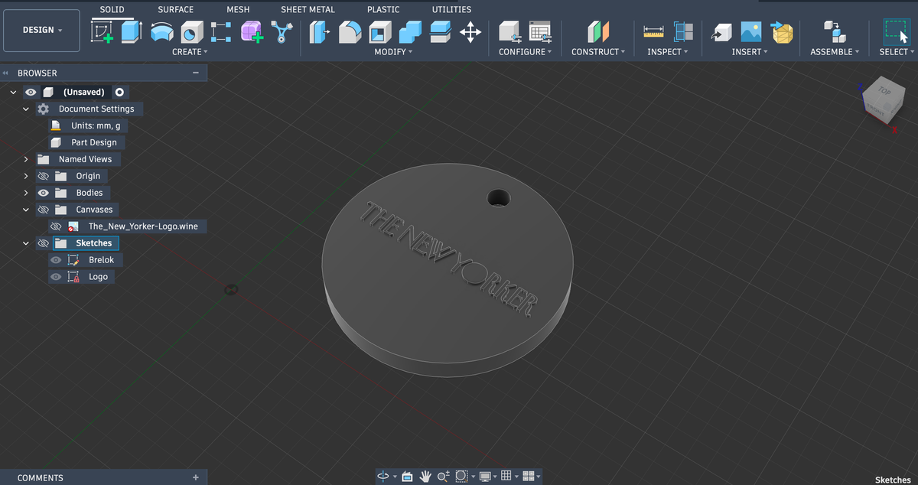Image resolution: width=918 pixels, height=485 pixels.
Task: Open the MODIFY menu dropdown
Action: pyautogui.click(x=393, y=51)
